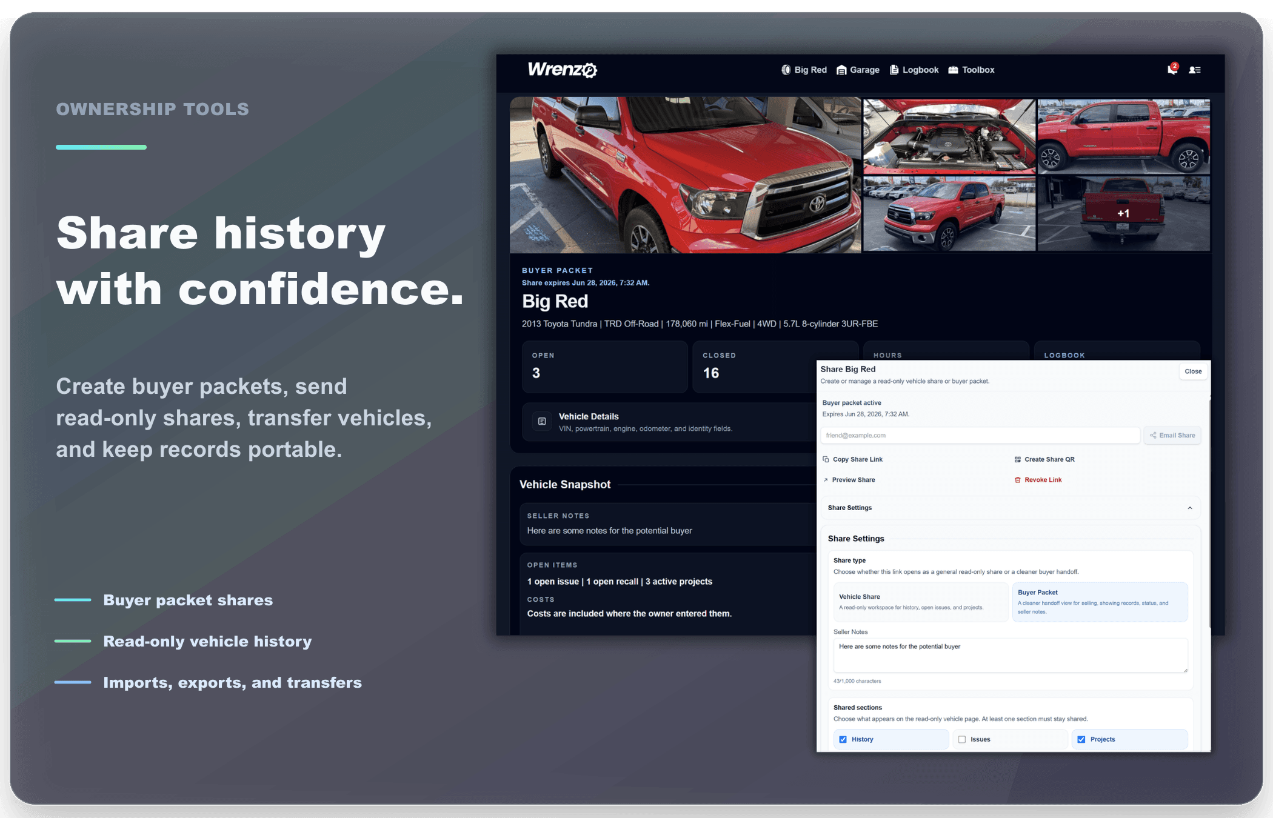
Task: Select the Buyer Packet type option
Action: 1100,602
